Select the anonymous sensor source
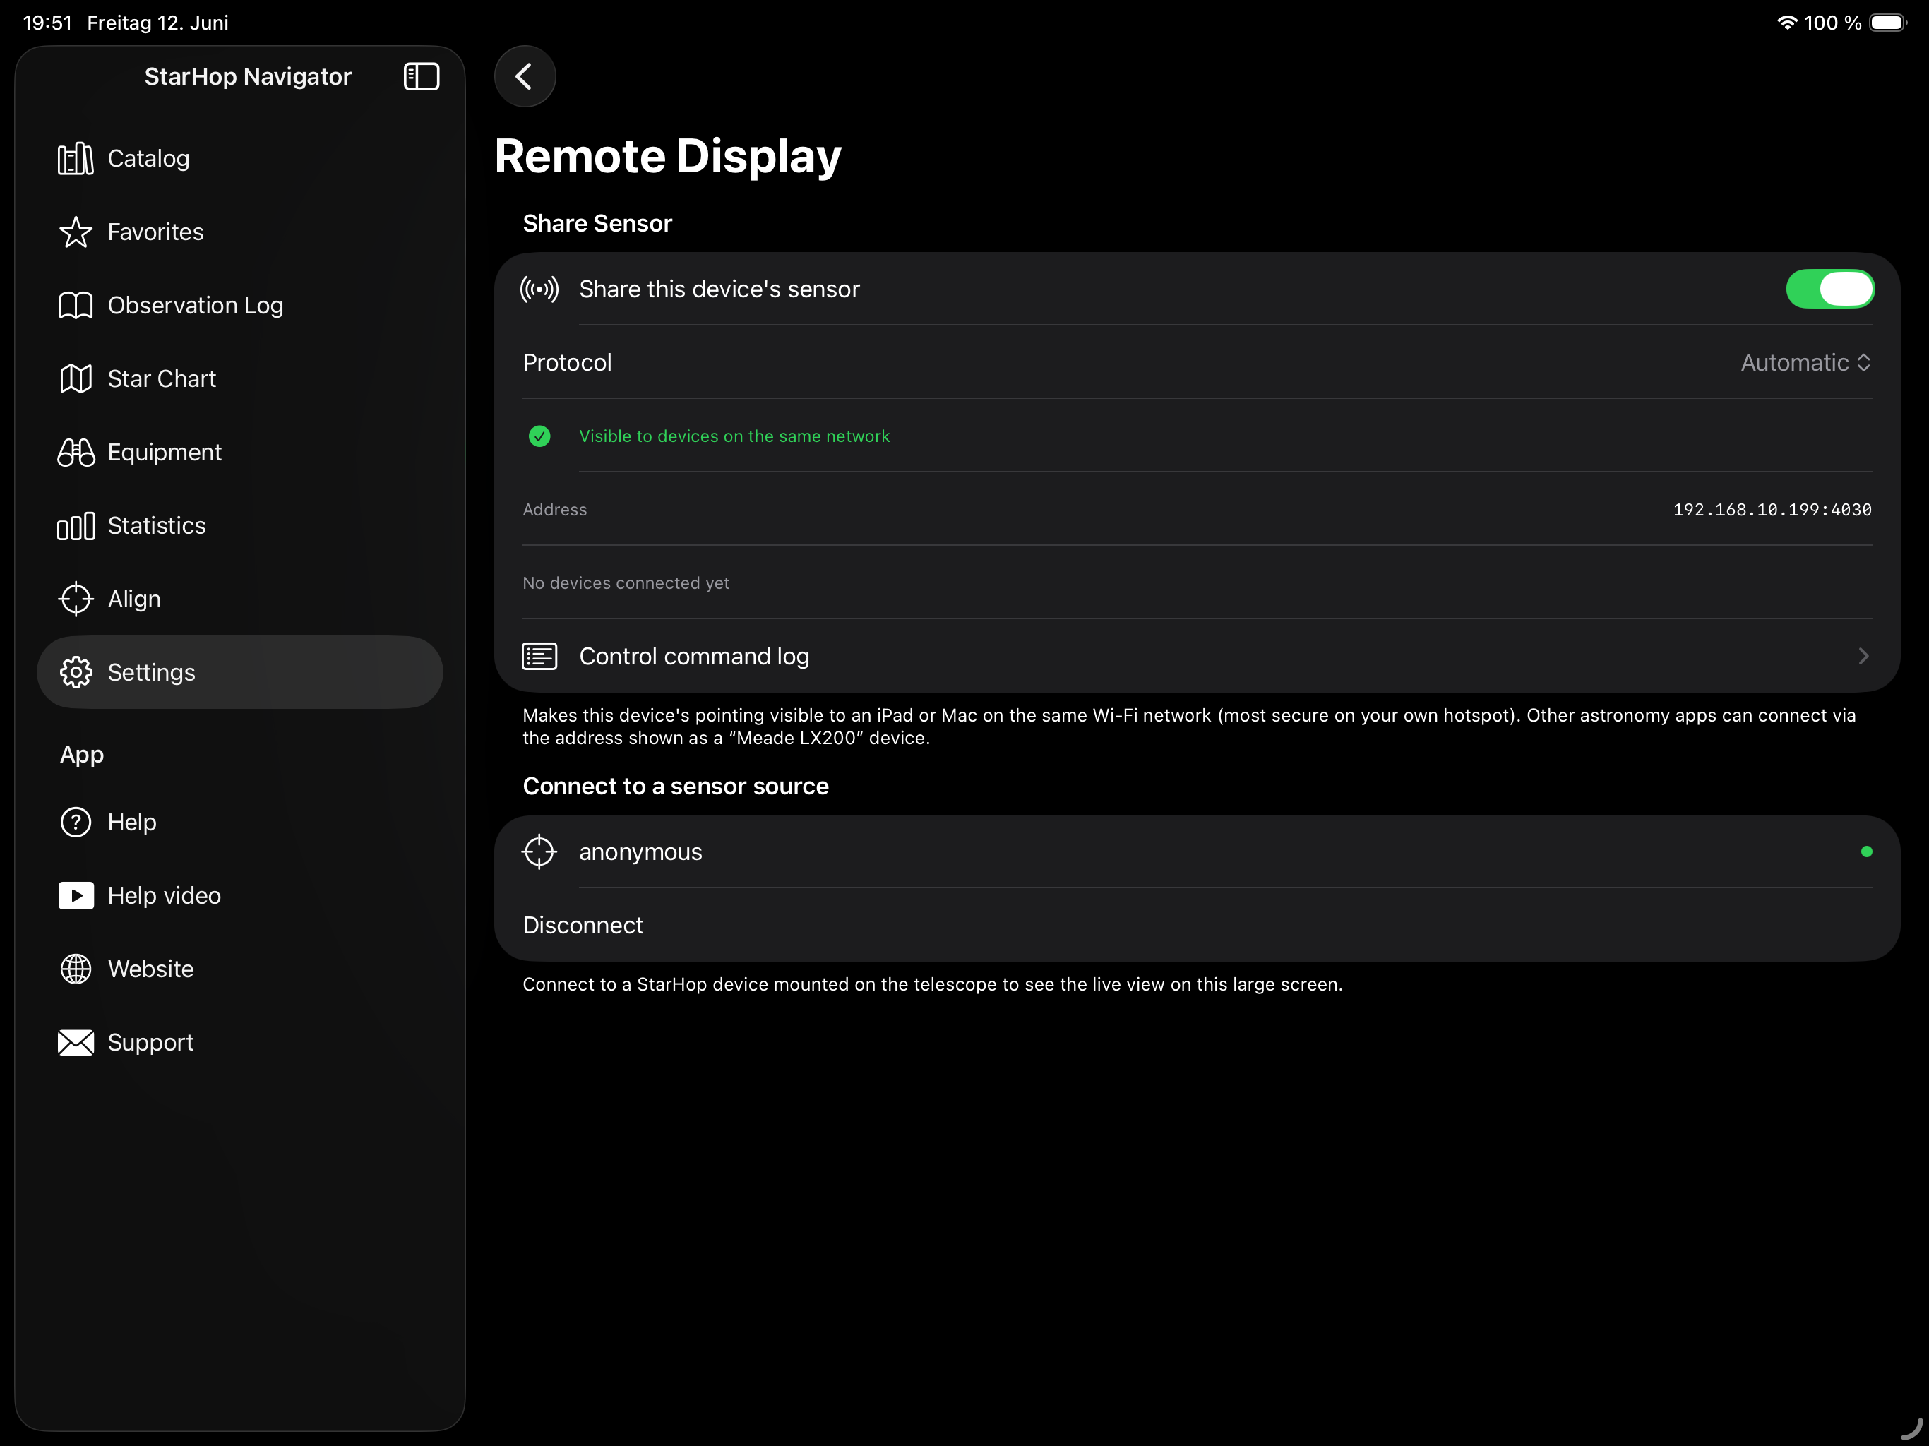1929x1446 pixels. click(1197, 852)
